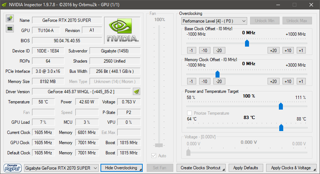Click the empty Est.Max field
Image resolution: width=320 pixels, height=174 pixels.
(x=129, y=133)
